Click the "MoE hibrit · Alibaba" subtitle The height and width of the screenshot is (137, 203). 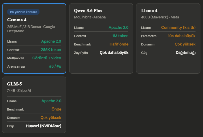pos(90,17)
